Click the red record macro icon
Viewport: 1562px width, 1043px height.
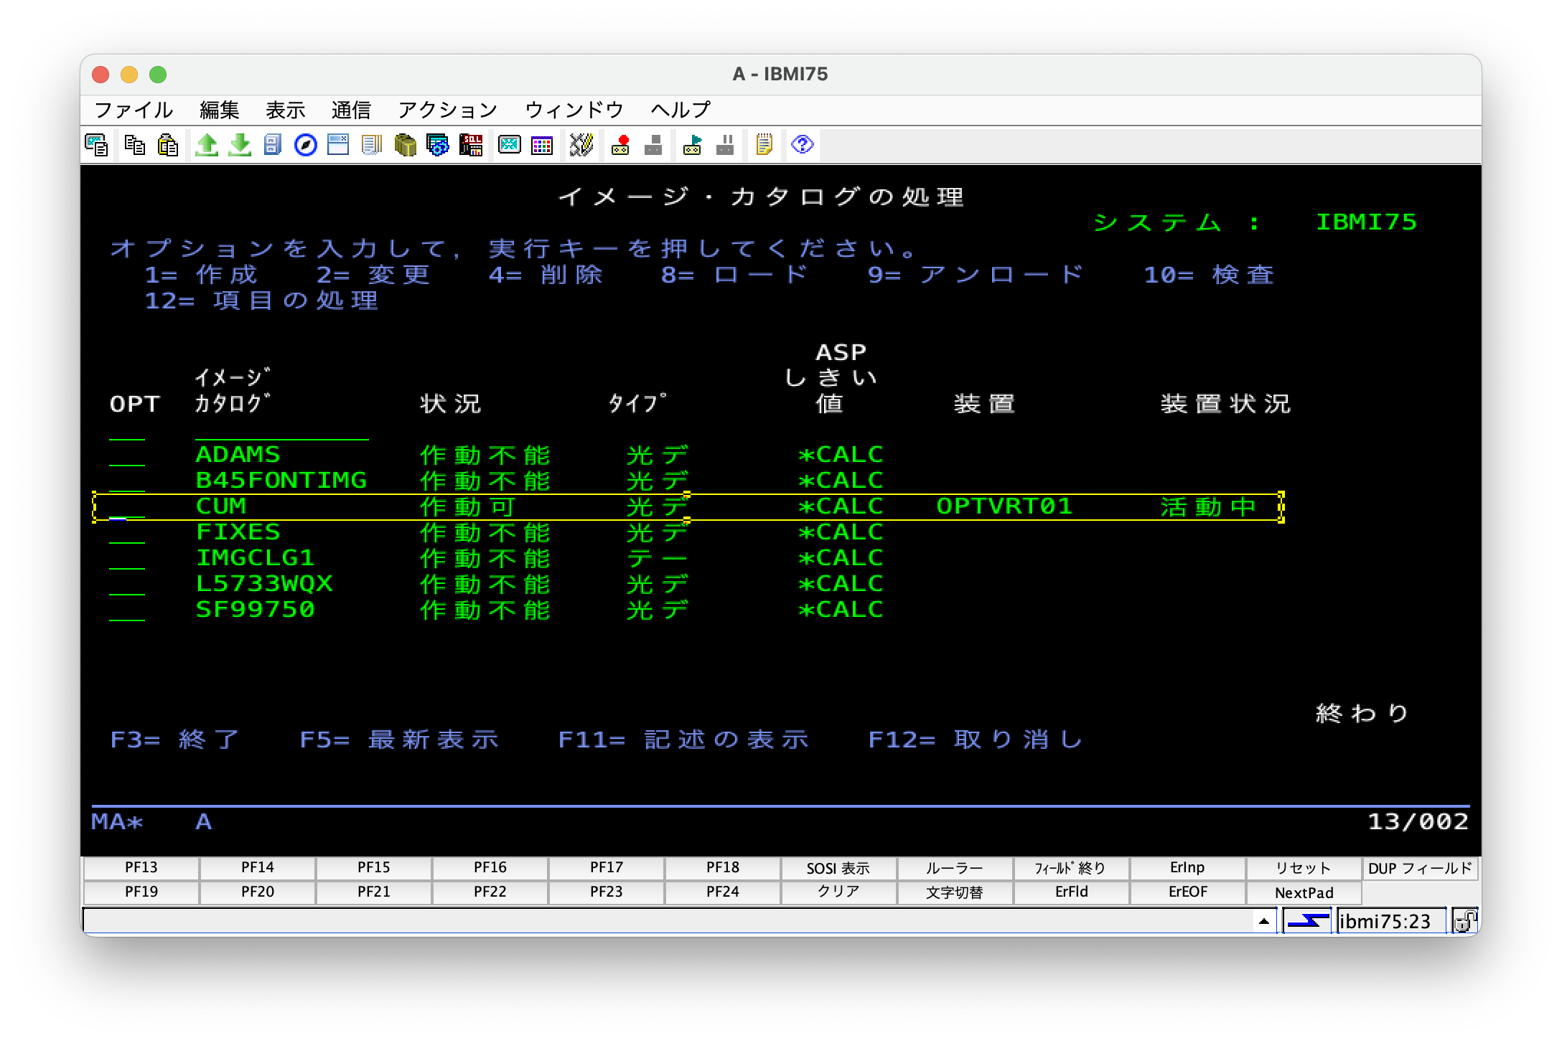(x=620, y=145)
